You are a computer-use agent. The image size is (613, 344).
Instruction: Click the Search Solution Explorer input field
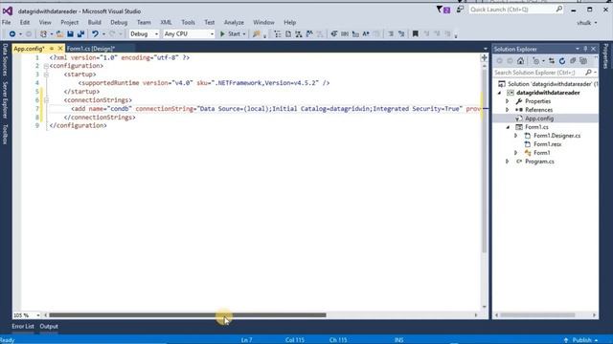pyautogui.click(x=539, y=73)
